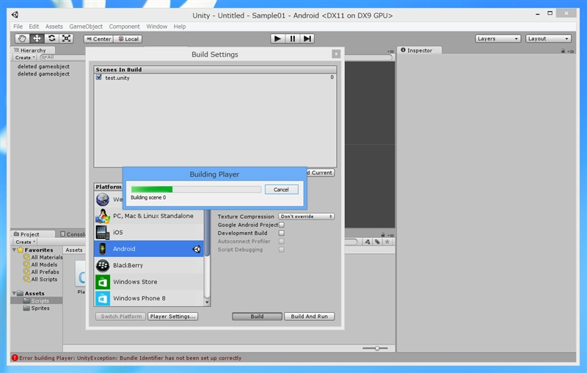Toggle Center pivot mode button
The width and height of the screenshot is (587, 373).
pyautogui.click(x=98, y=39)
